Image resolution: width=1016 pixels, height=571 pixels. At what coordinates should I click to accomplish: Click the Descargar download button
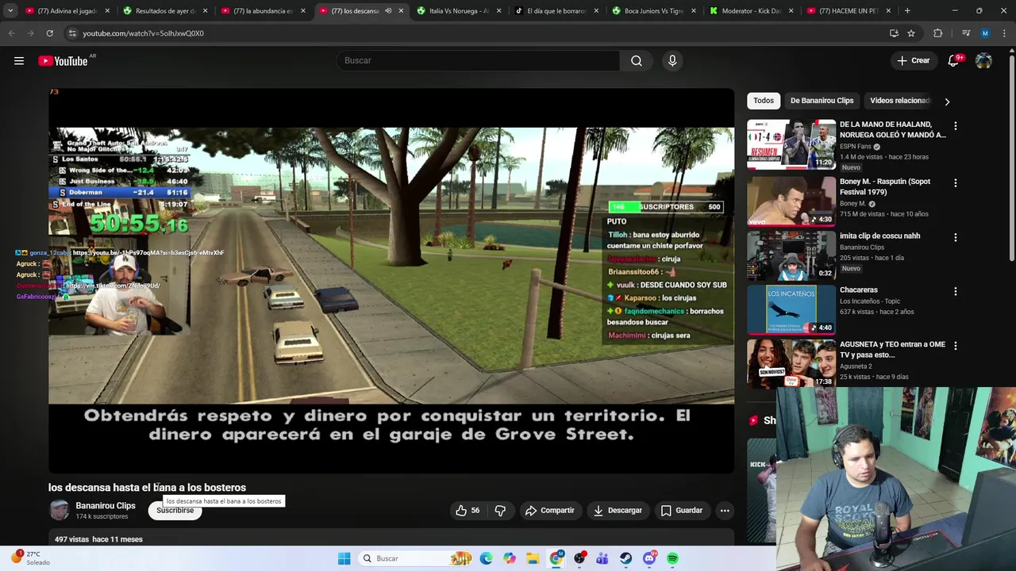coord(618,511)
